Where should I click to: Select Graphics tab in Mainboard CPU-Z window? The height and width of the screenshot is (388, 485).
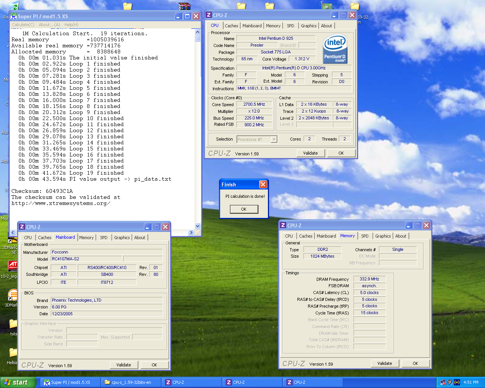pos(122,238)
